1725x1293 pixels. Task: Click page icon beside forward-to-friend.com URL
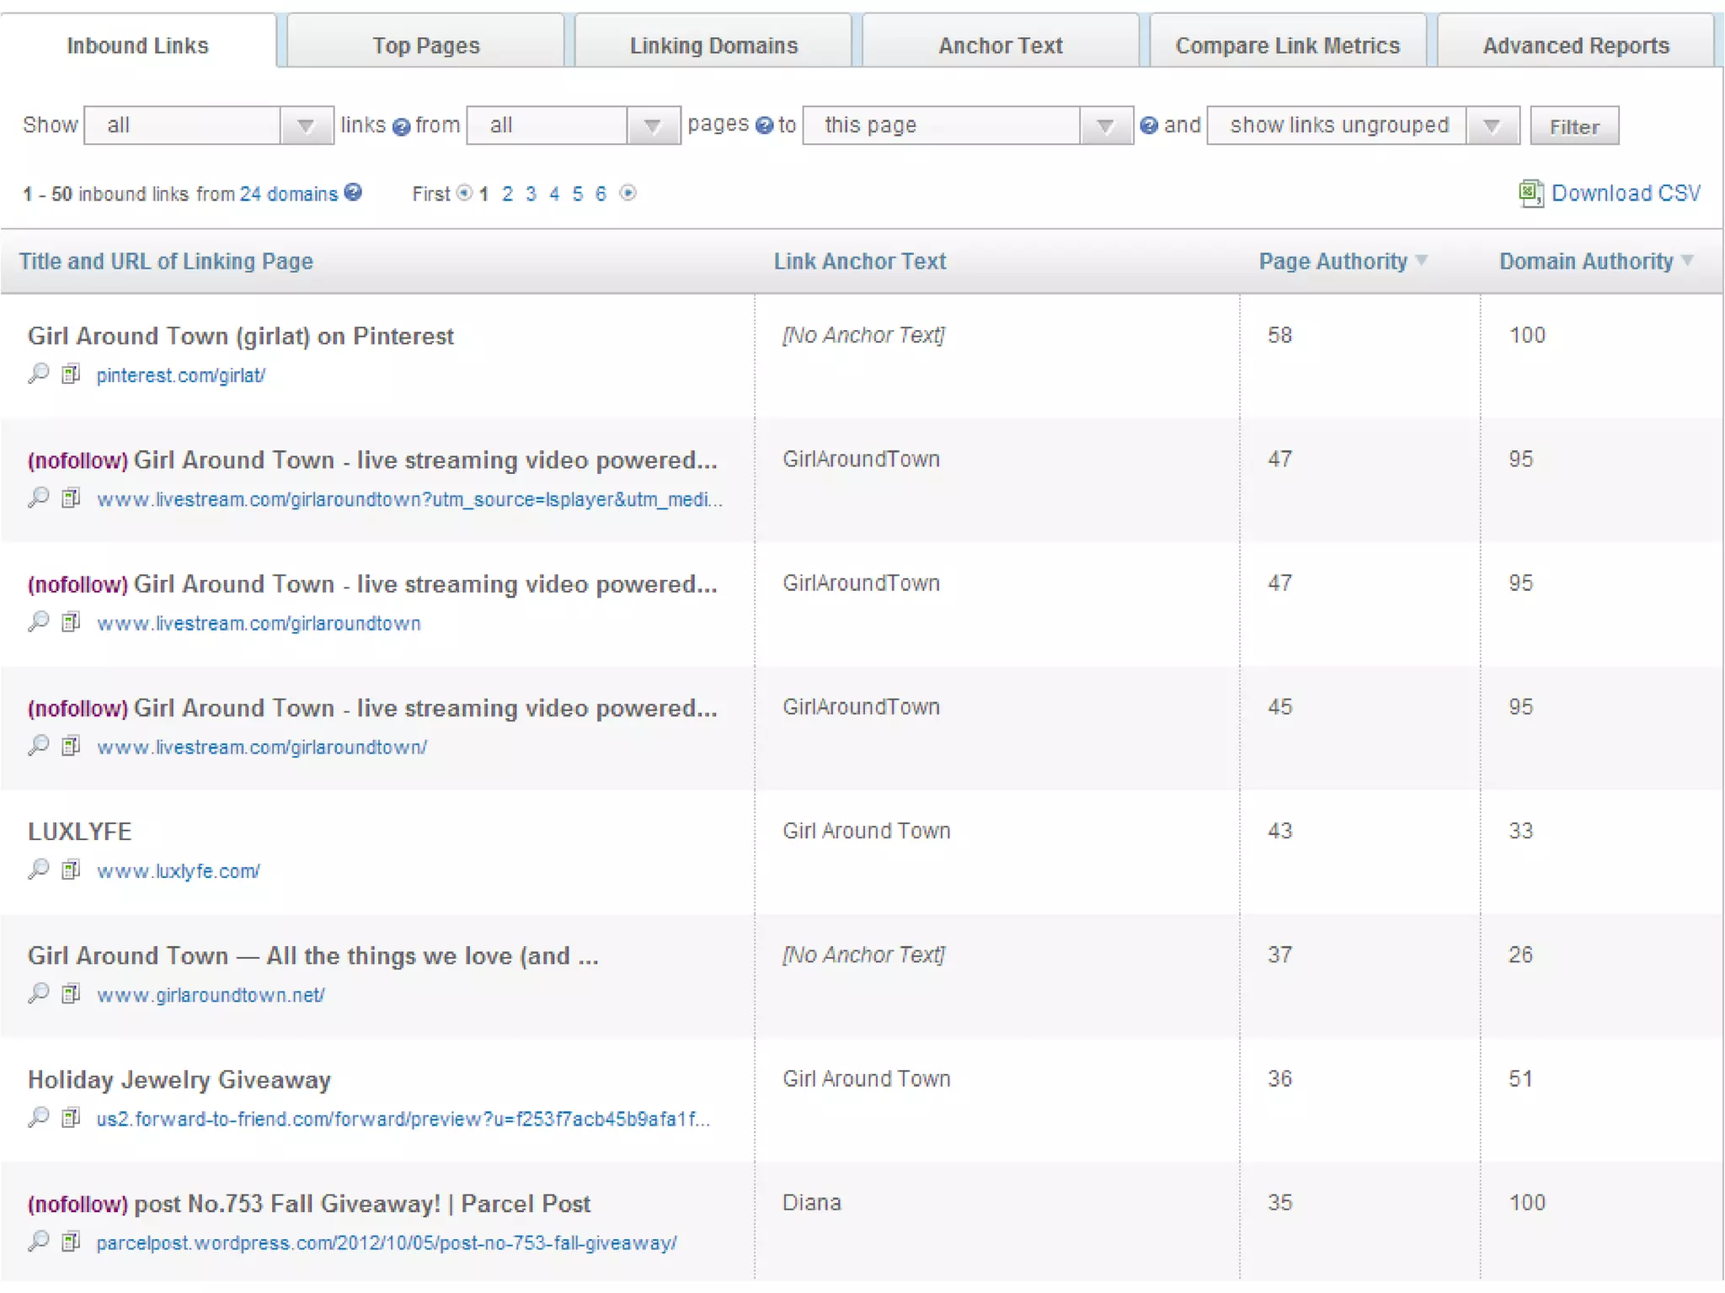click(72, 1117)
